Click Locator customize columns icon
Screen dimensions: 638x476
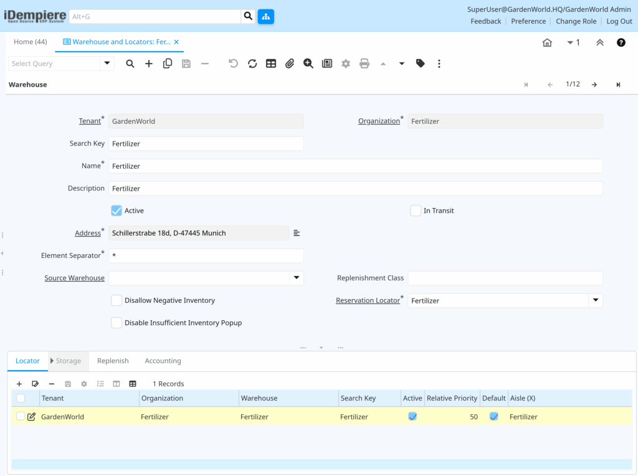pyautogui.click(x=117, y=384)
